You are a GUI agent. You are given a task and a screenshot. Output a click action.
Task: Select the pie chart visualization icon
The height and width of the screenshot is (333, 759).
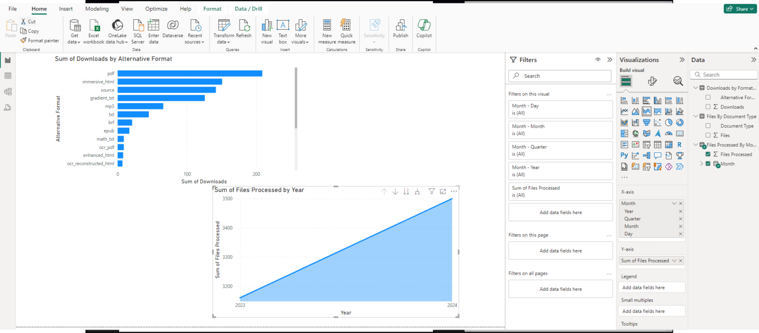tap(668, 122)
